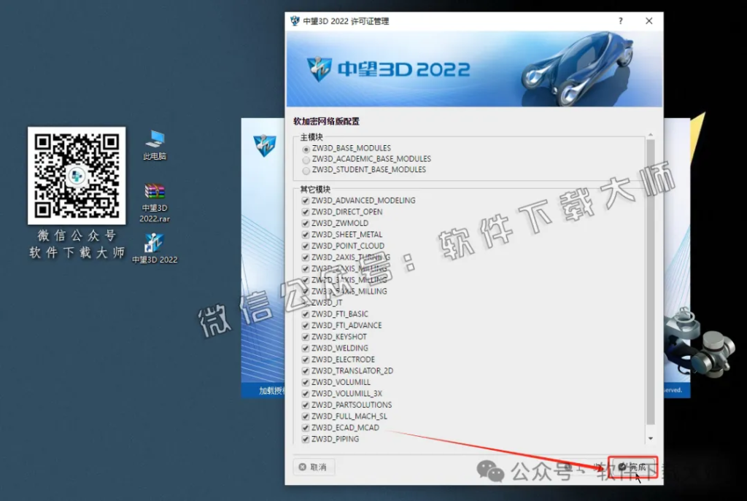Toggle off the ZW3D_SHEET_METAL module
This screenshot has width=747, height=501.
tap(306, 234)
